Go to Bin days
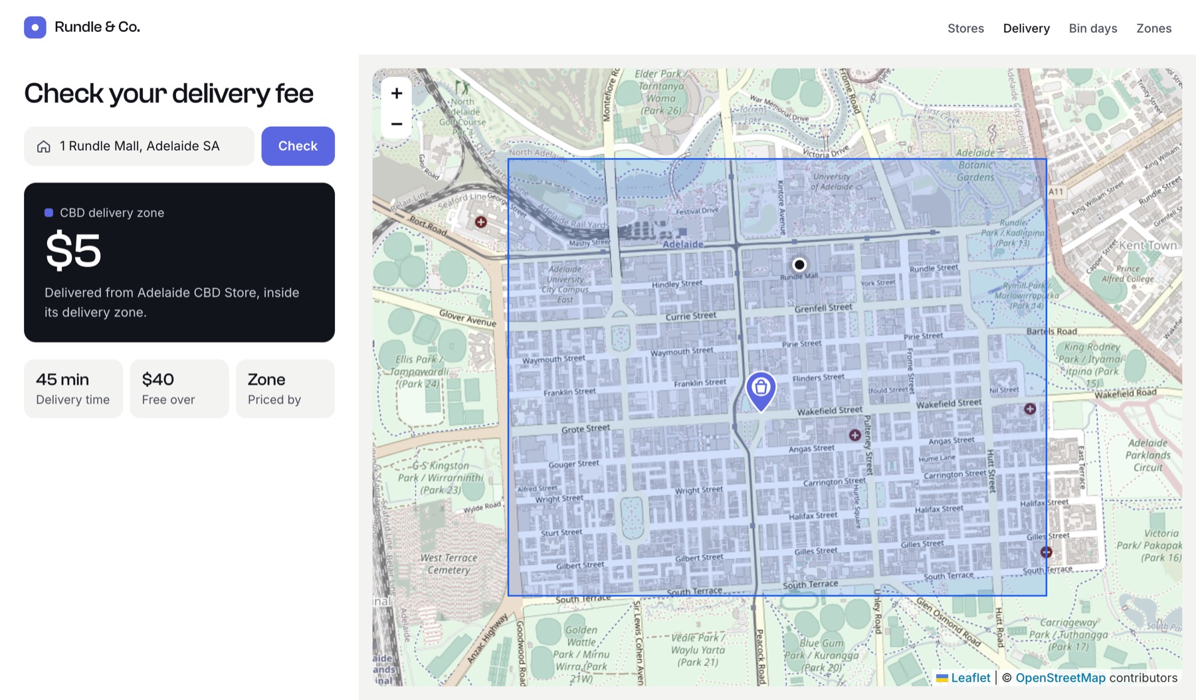This screenshot has width=1196, height=700. [1093, 29]
